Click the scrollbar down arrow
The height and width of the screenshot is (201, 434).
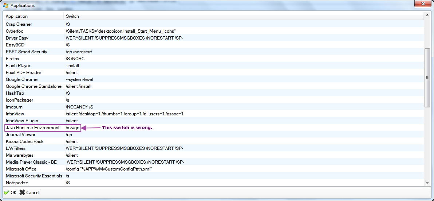point(427,182)
